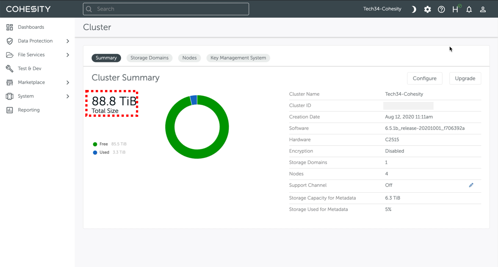Click the System cluster icon
Screen dimensions: 498x267
(10, 96)
